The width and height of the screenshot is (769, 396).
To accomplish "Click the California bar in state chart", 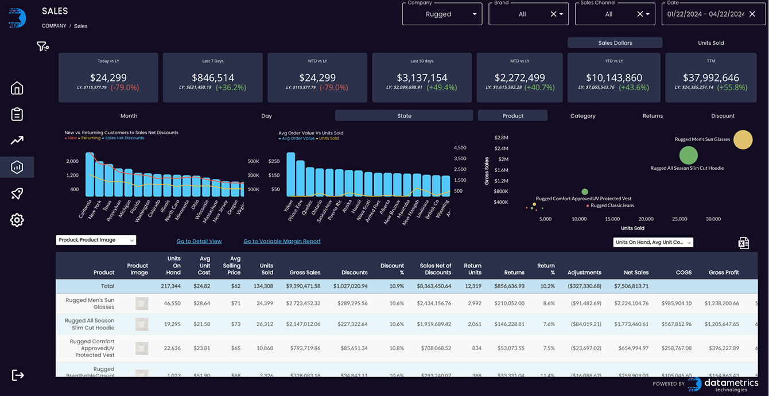I will (90, 174).
